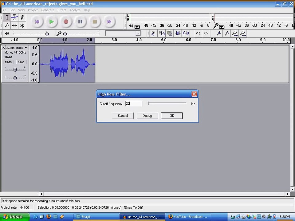
Task: Click the Zoom In magnifier icon
Action: 218,33
